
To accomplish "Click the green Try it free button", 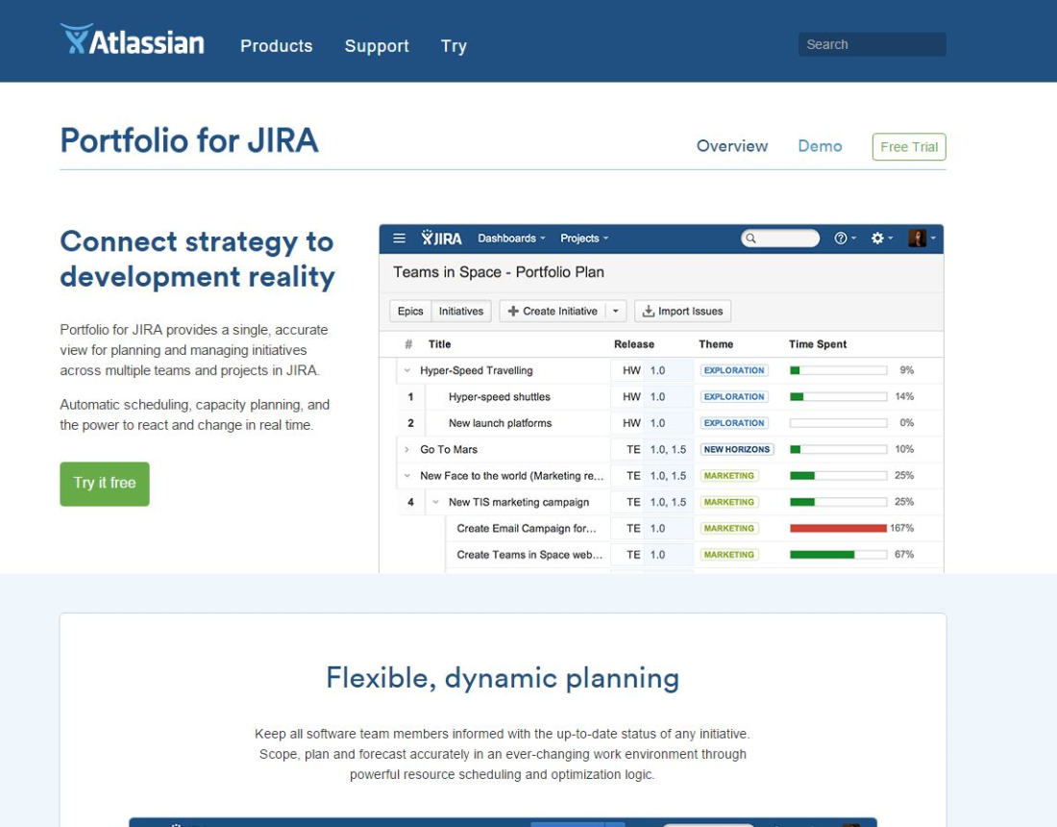I will [x=105, y=484].
